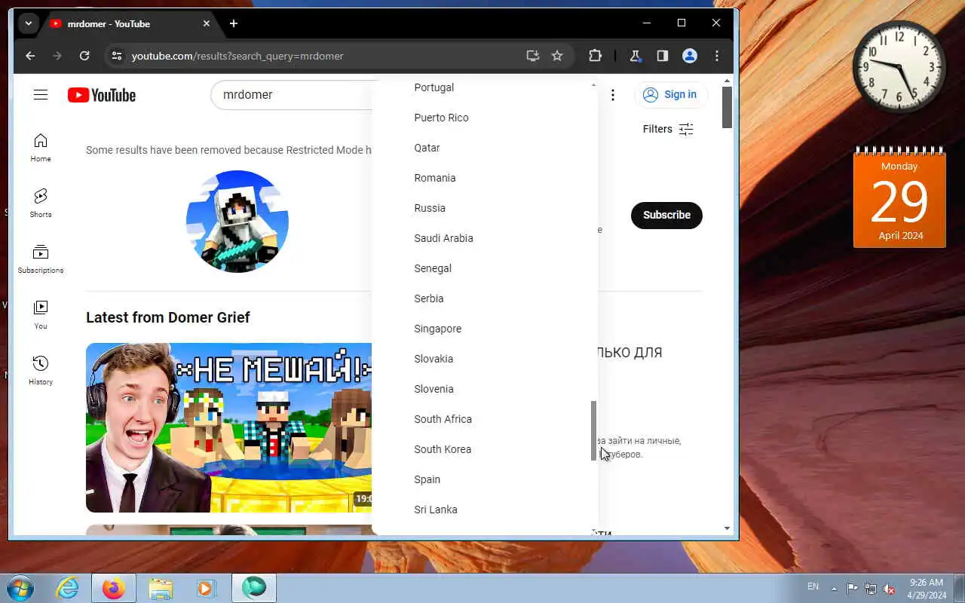965x603 pixels.
Task: Open the EN language indicator
Action: 813,586
